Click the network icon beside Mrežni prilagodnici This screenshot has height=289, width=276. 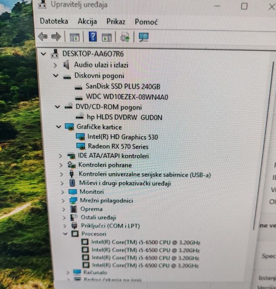click(73, 200)
